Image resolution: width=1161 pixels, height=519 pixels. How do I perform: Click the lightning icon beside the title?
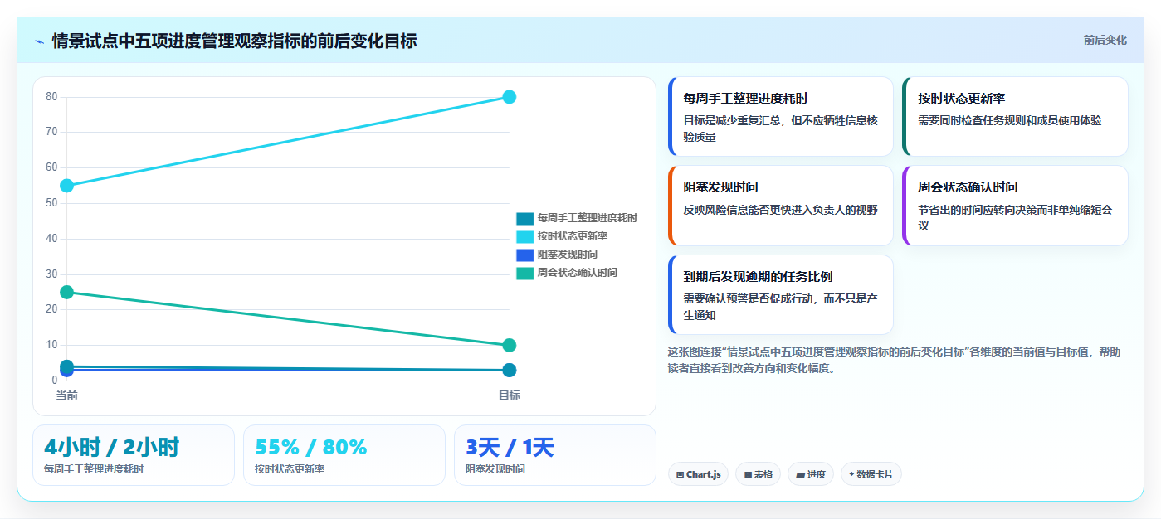coord(40,41)
